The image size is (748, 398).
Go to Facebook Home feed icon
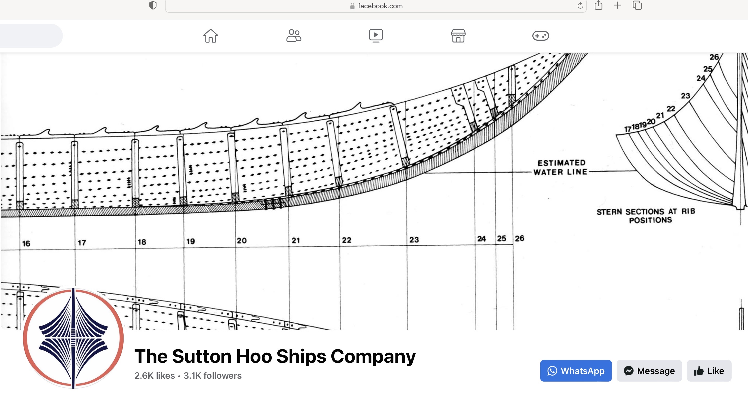click(210, 36)
